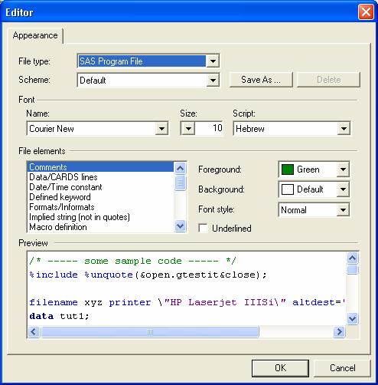Screen dimensions: 378x385
Task: Click Preview vertical scroll up arrow
Action: [x=353, y=258]
